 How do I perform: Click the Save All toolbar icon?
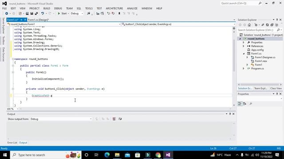click(36, 14)
